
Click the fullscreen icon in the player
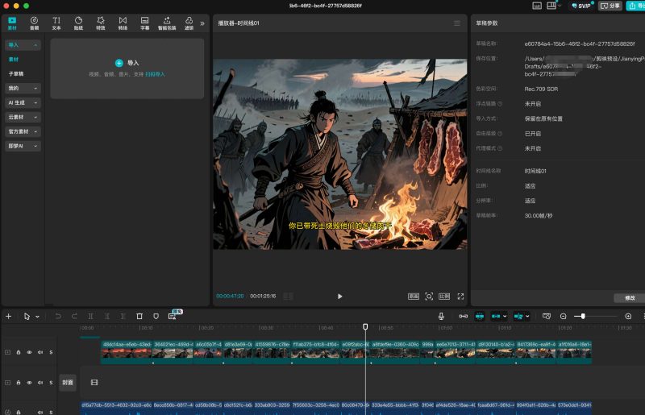(x=461, y=297)
